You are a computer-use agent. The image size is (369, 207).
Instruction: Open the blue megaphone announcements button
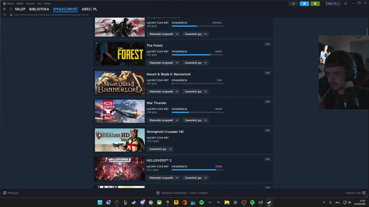click(304, 3)
